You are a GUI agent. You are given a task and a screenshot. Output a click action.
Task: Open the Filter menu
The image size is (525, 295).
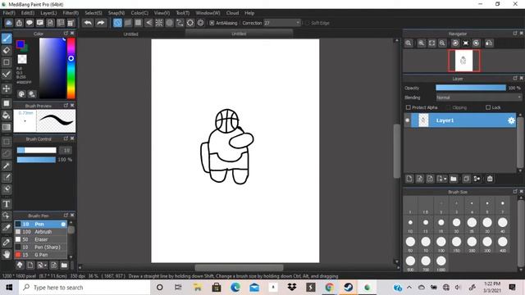[71, 13]
